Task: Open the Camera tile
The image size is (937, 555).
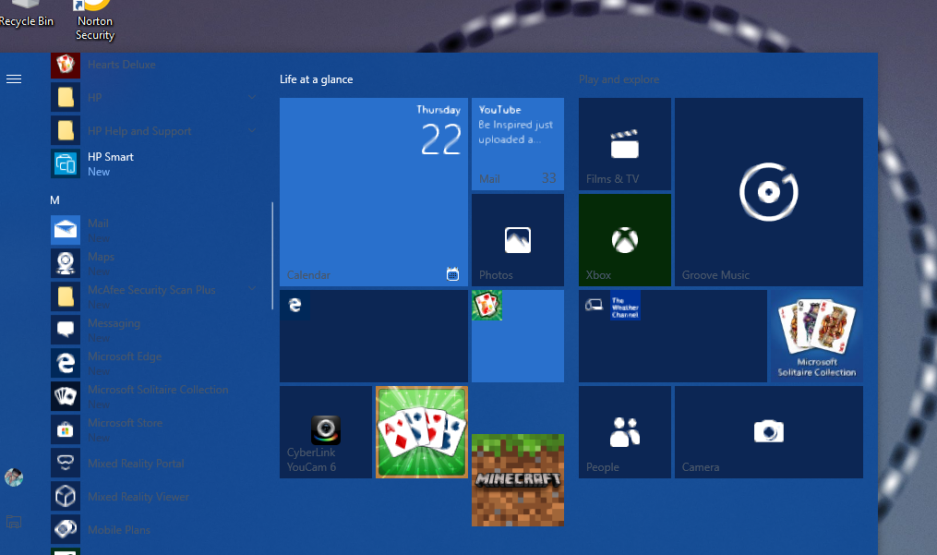Action: coord(768,432)
